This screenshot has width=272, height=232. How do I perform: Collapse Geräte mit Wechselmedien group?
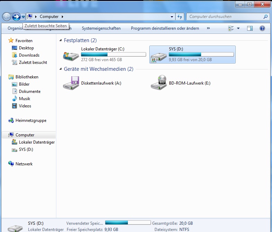[x=61, y=69]
